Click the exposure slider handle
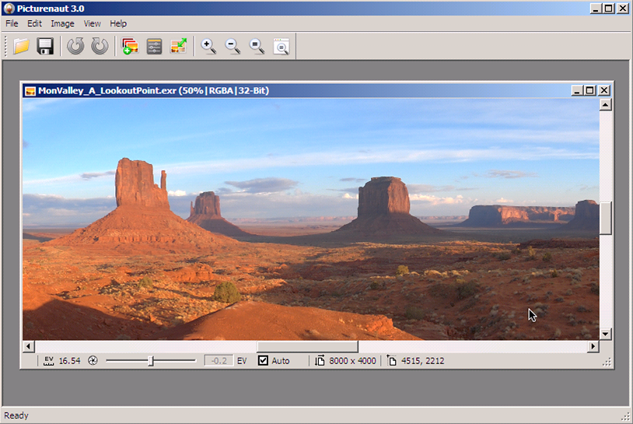Image resolution: width=633 pixels, height=424 pixels. click(151, 361)
